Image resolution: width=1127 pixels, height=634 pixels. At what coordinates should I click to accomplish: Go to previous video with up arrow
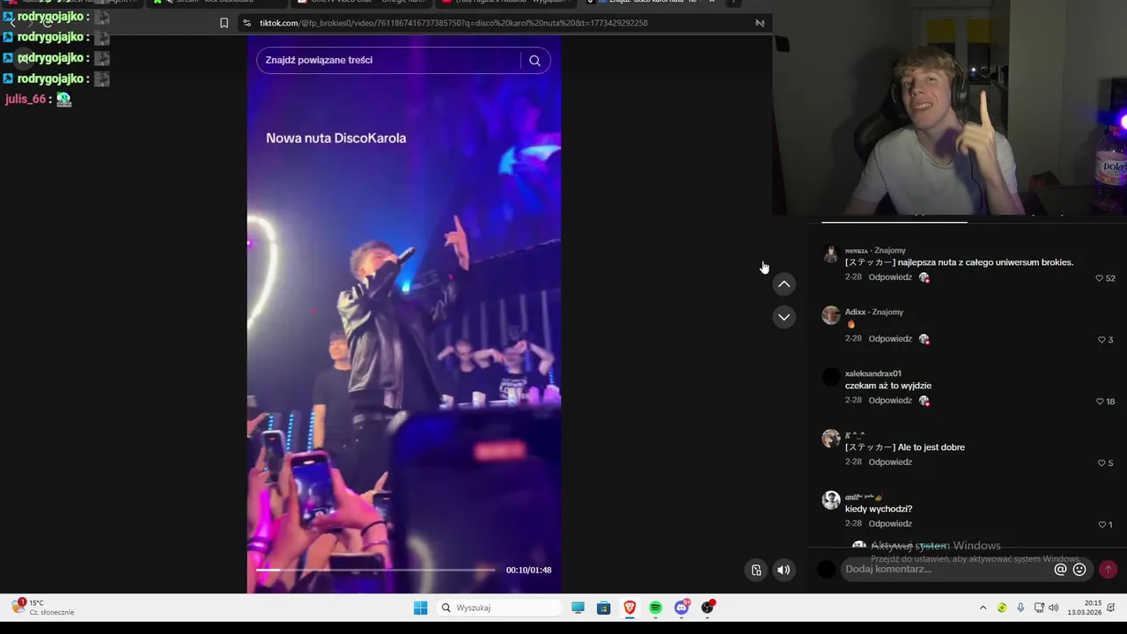(784, 284)
